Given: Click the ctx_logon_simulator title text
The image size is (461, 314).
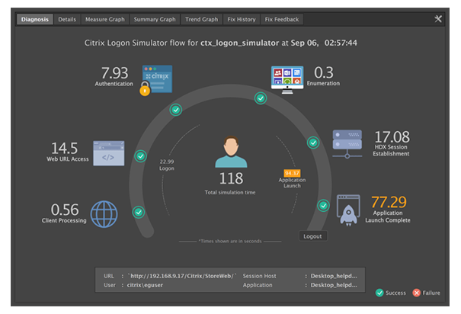Looking at the screenshot, I should tap(239, 43).
